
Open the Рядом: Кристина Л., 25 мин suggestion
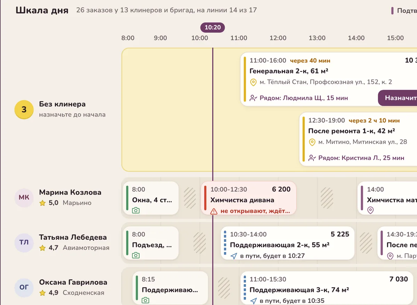tap(357, 158)
